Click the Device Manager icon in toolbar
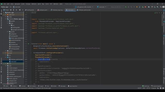Screen dimensions: 165x92 [155, 7]
